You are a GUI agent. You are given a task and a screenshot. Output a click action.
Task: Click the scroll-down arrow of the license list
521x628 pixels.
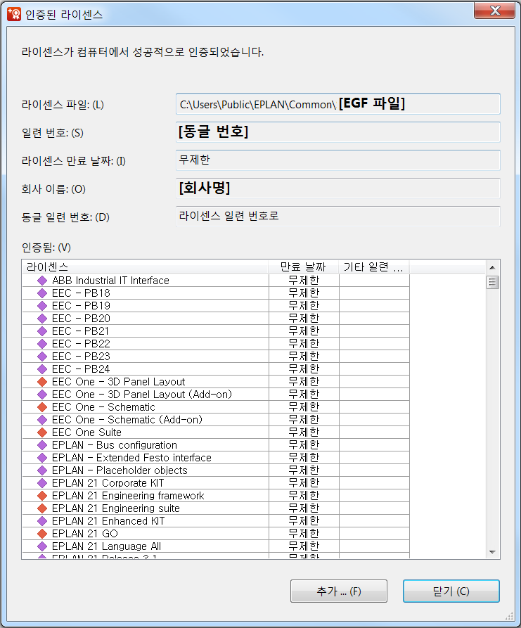tap(493, 552)
